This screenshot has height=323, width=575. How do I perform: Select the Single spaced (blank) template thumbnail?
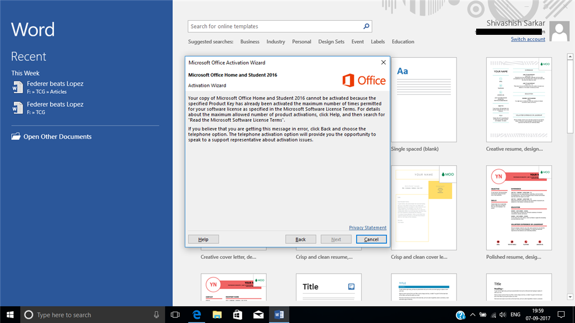point(424,99)
